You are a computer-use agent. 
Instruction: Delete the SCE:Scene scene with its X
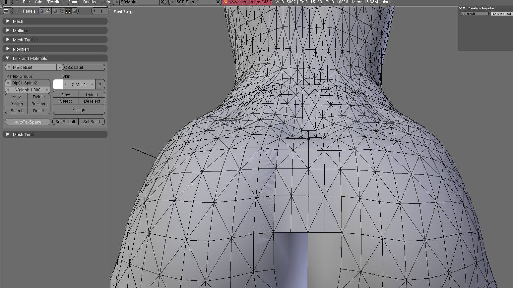[x=218, y=2]
